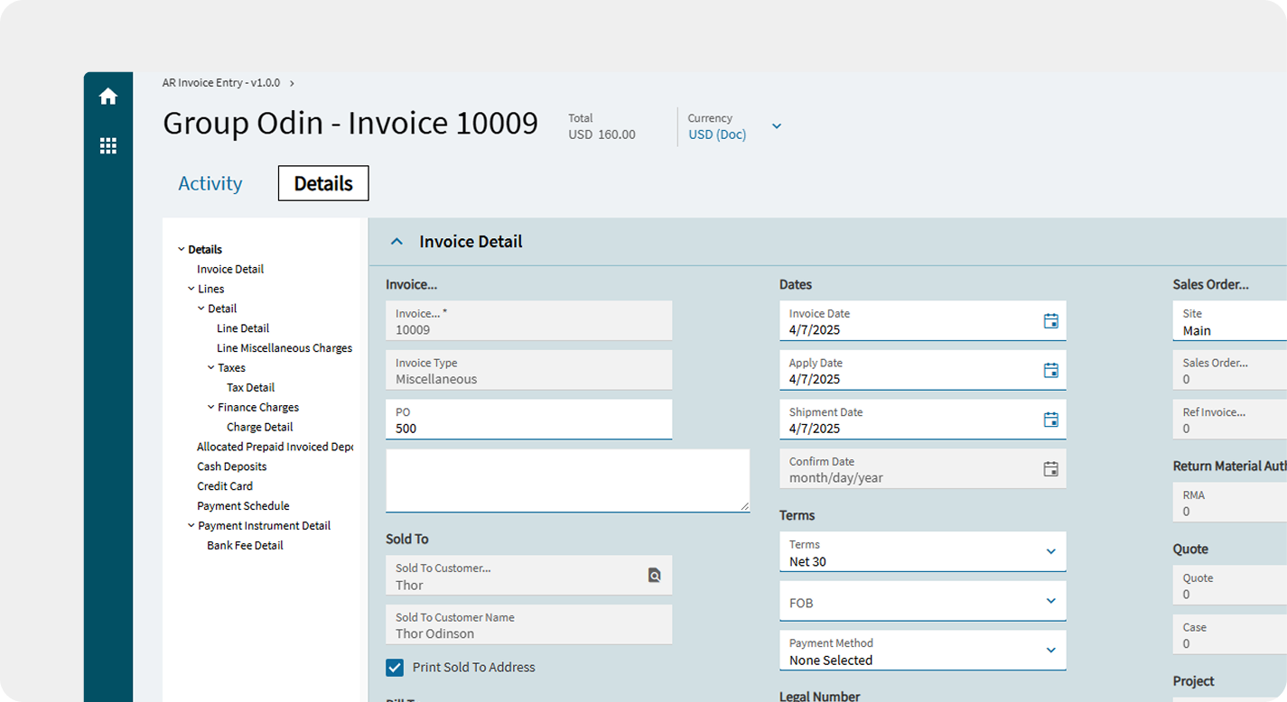Click the Invoice number field 10009
This screenshot has width=1287, height=702.
pyautogui.click(x=528, y=321)
